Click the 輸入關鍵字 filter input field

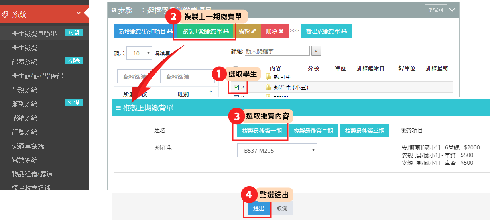(277, 51)
